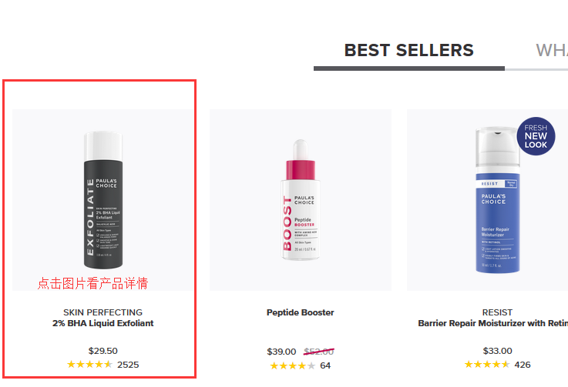This screenshot has height=387, width=568.
Task: Click the 2% BHA Liquid Exfoliant title link
Action: 103,324
